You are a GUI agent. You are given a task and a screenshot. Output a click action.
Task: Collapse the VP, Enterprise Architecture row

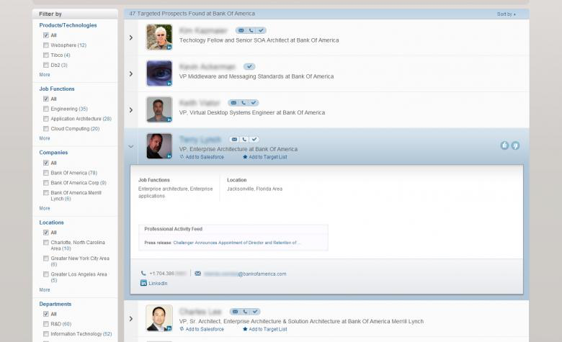coord(131,146)
